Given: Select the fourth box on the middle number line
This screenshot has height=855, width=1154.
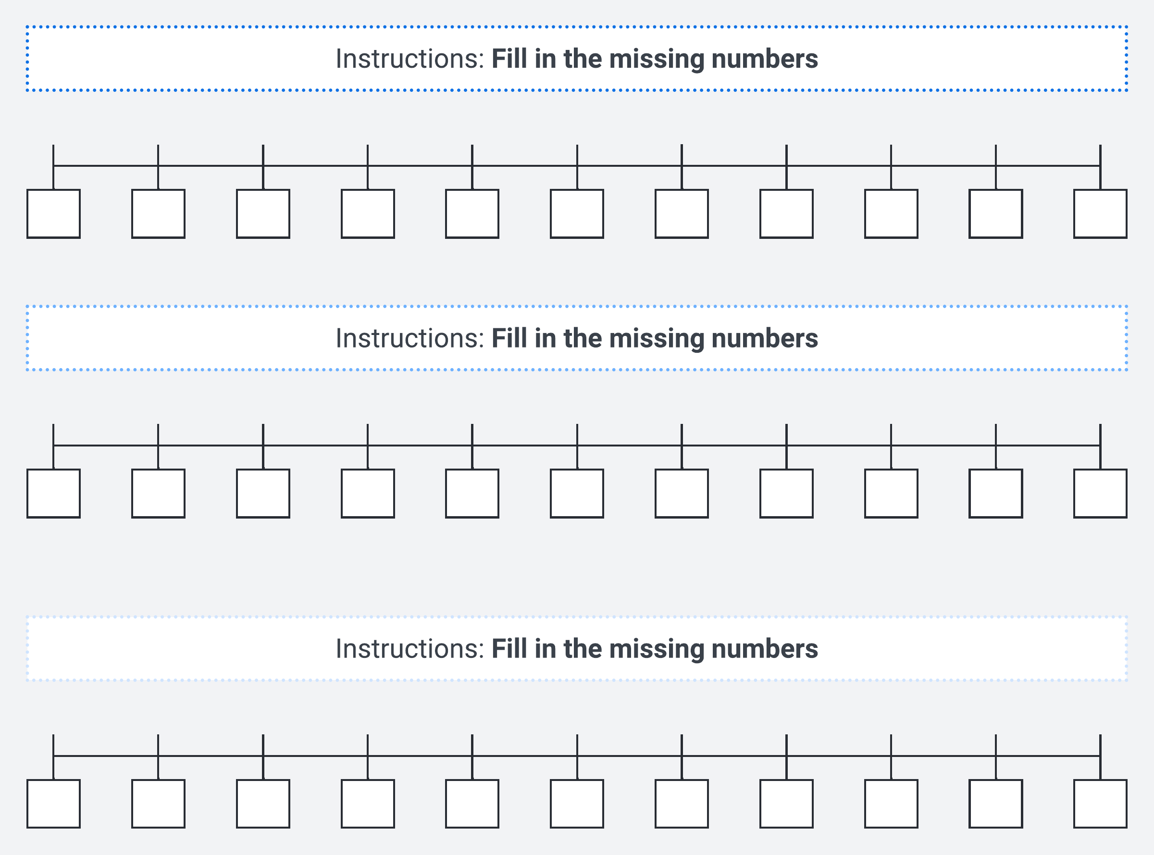Looking at the screenshot, I should 368,493.
